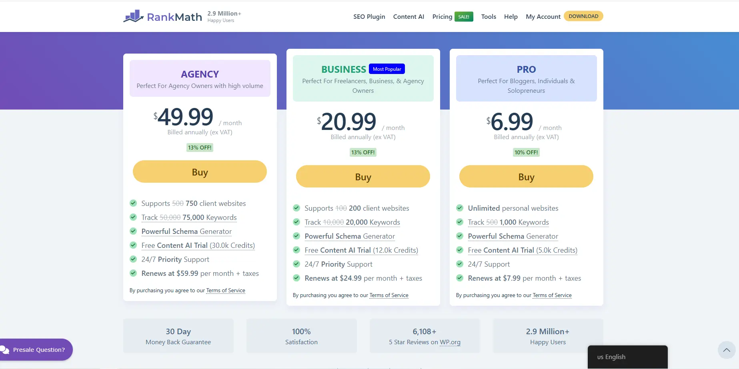
Task: Click the scroll-to-top arrow button
Action: (727, 350)
